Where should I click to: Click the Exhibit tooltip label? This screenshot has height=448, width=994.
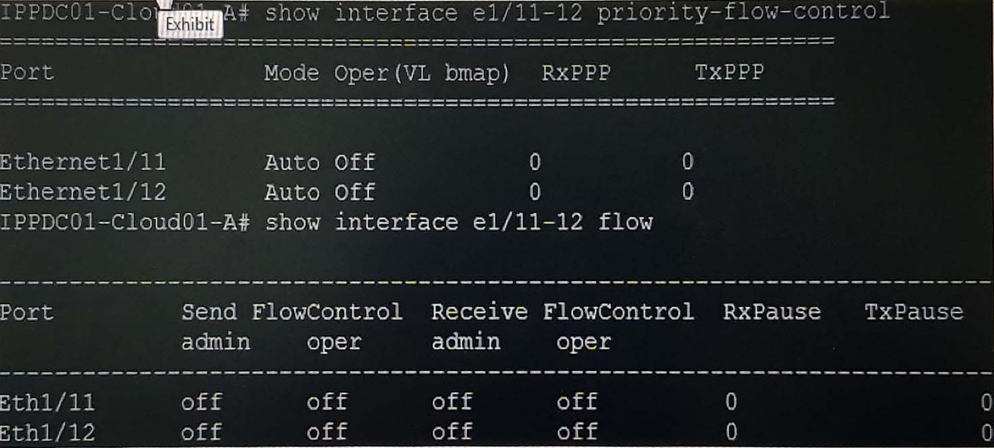pyautogui.click(x=190, y=24)
